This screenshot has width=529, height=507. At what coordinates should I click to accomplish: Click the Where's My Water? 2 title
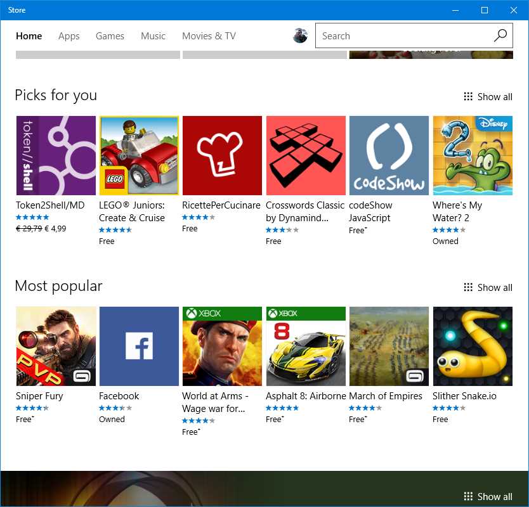tap(457, 212)
